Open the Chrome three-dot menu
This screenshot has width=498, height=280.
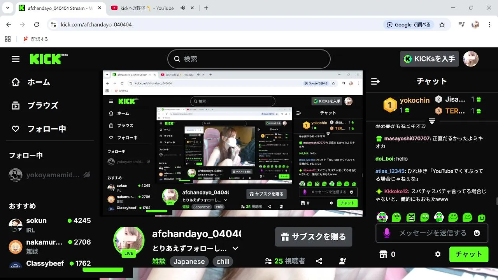tap(489, 24)
